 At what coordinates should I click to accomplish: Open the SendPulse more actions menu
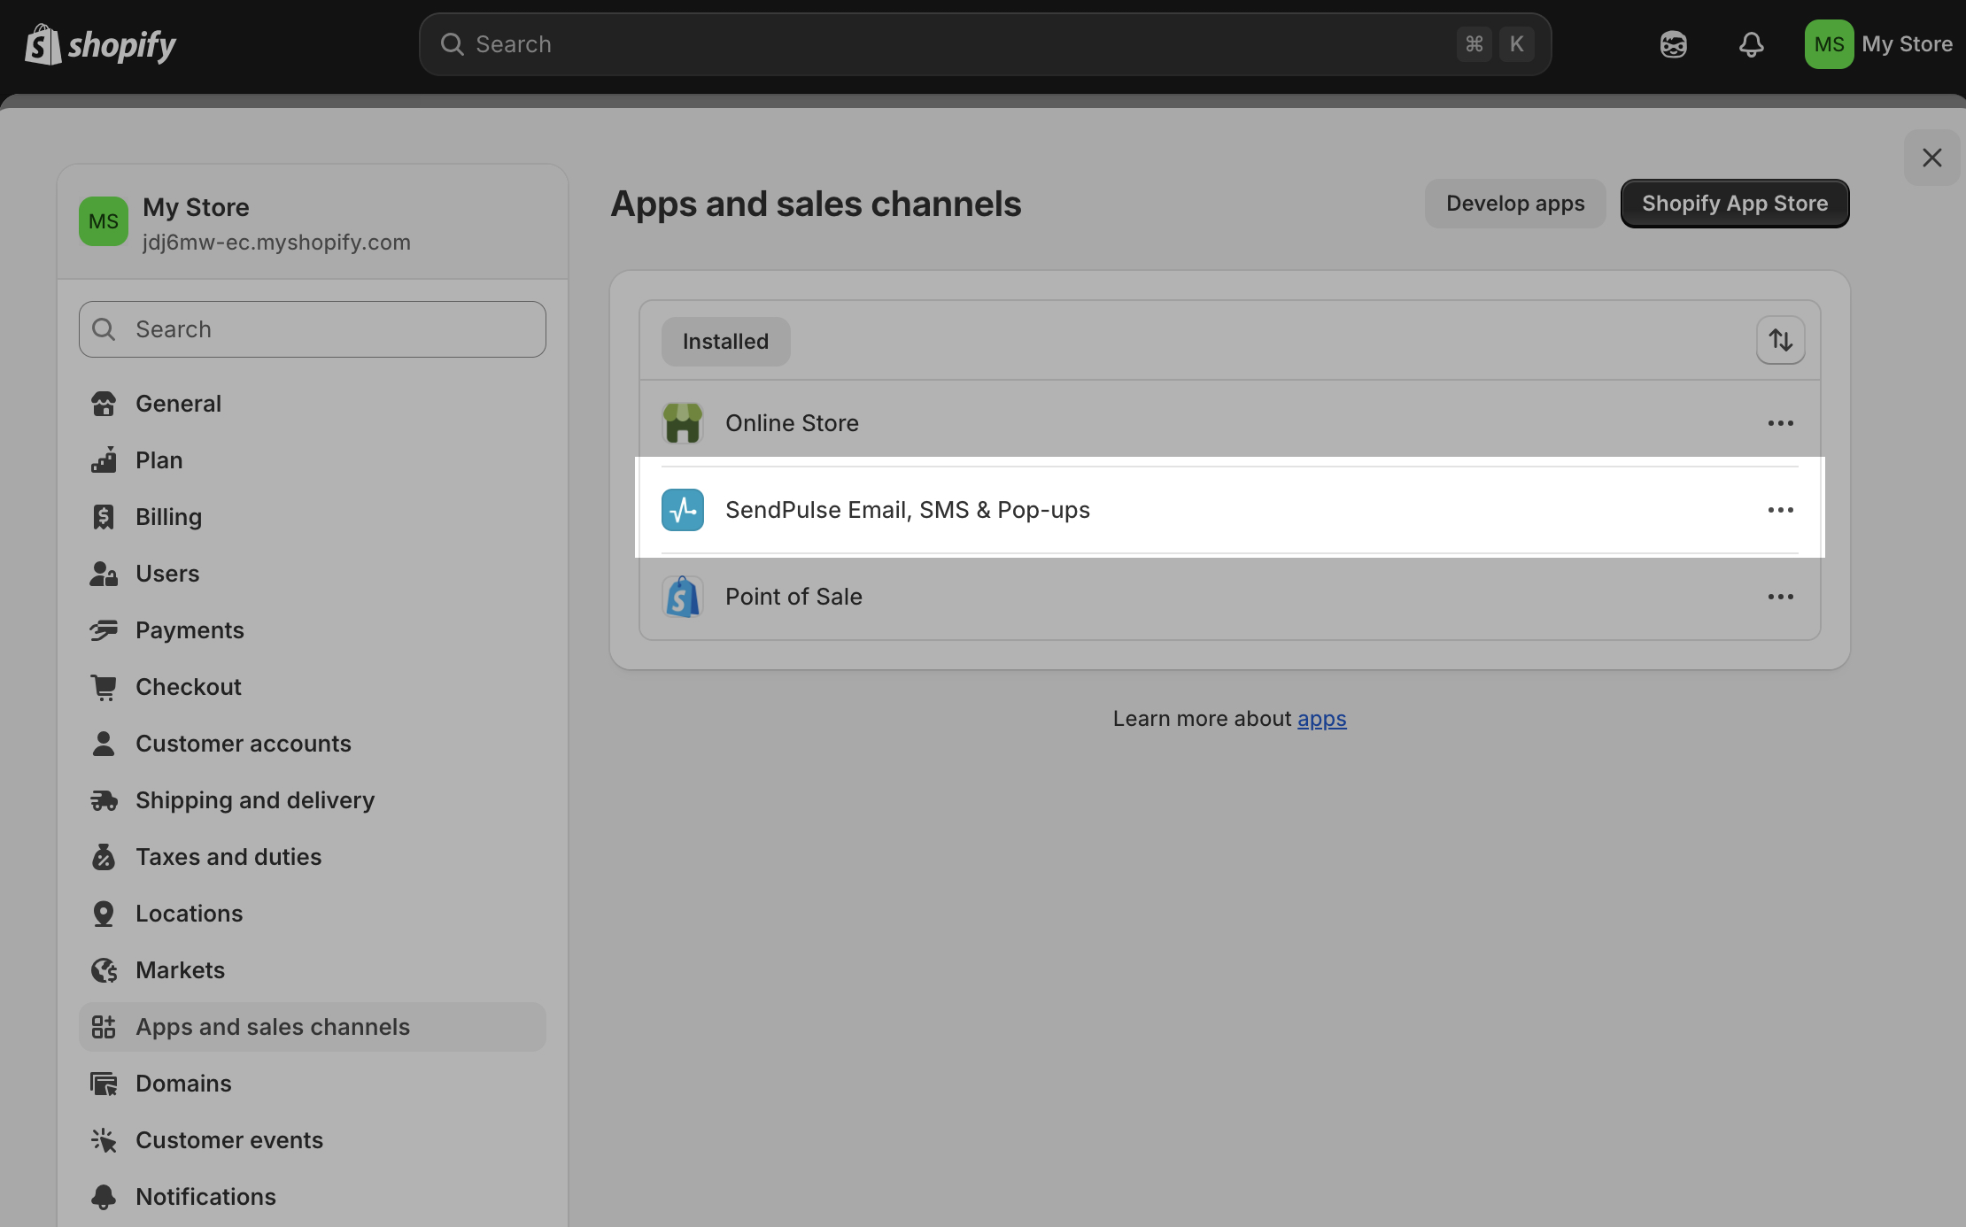click(1780, 510)
